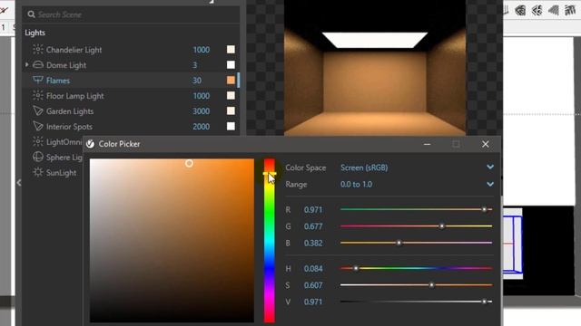Click the H value 0.084
This screenshot has width=581, height=326.
[x=313, y=268]
